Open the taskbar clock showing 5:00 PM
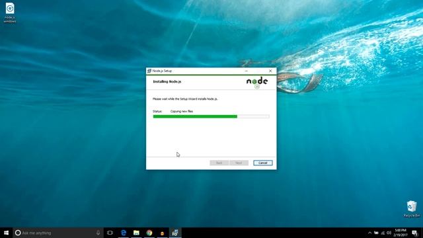 (x=401, y=233)
